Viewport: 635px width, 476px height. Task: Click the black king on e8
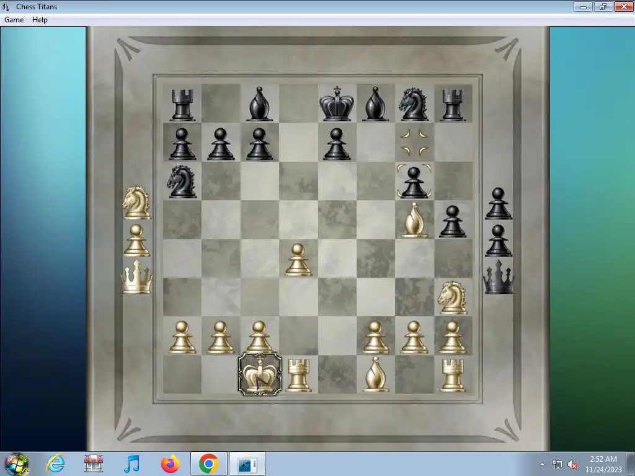pos(337,104)
